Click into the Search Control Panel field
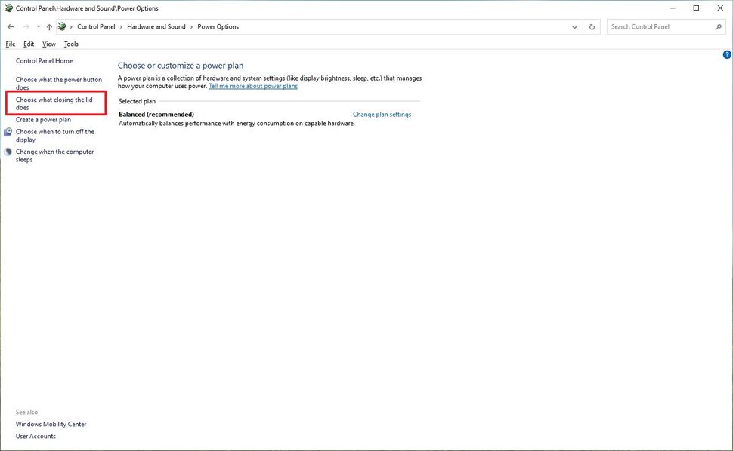The height and width of the screenshot is (451, 733). pyautogui.click(x=659, y=27)
